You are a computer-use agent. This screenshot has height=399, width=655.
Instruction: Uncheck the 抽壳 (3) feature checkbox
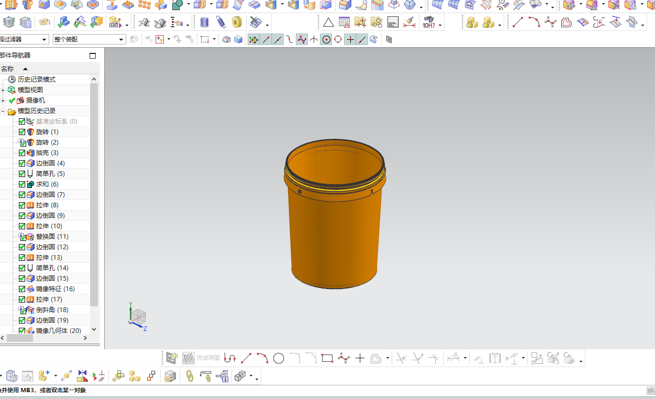coord(22,153)
